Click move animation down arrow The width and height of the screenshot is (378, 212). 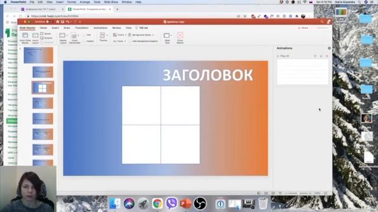click(x=321, y=56)
